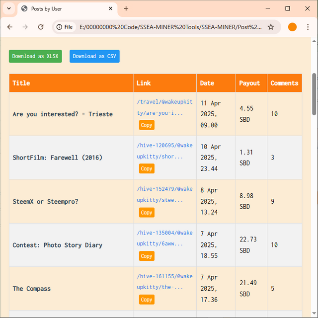Open the Chrome three-dot menu
The width and height of the screenshot is (318, 318).
point(308,27)
